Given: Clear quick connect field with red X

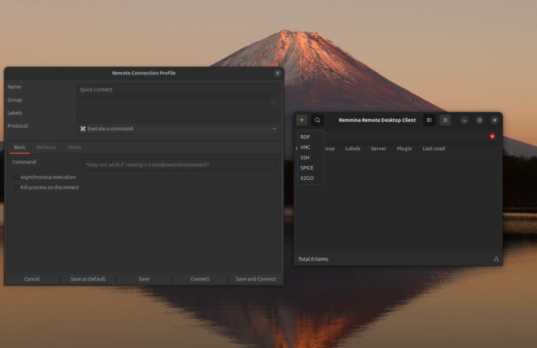Looking at the screenshot, I should (x=492, y=136).
